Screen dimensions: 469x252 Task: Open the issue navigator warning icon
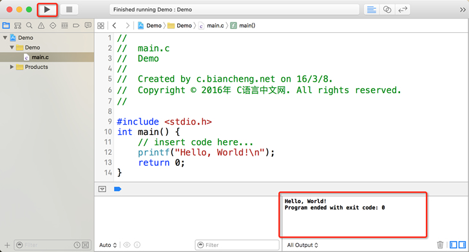click(x=41, y=26)
